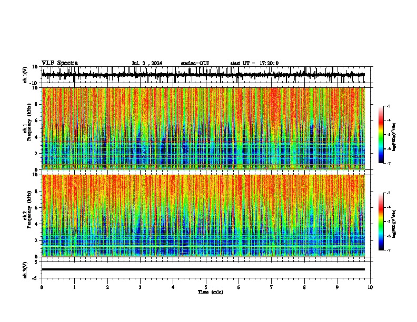The image size is (417, 322).
Task: Click the ch.2 spectrogram color scale bar
Action: coord(381,222)
